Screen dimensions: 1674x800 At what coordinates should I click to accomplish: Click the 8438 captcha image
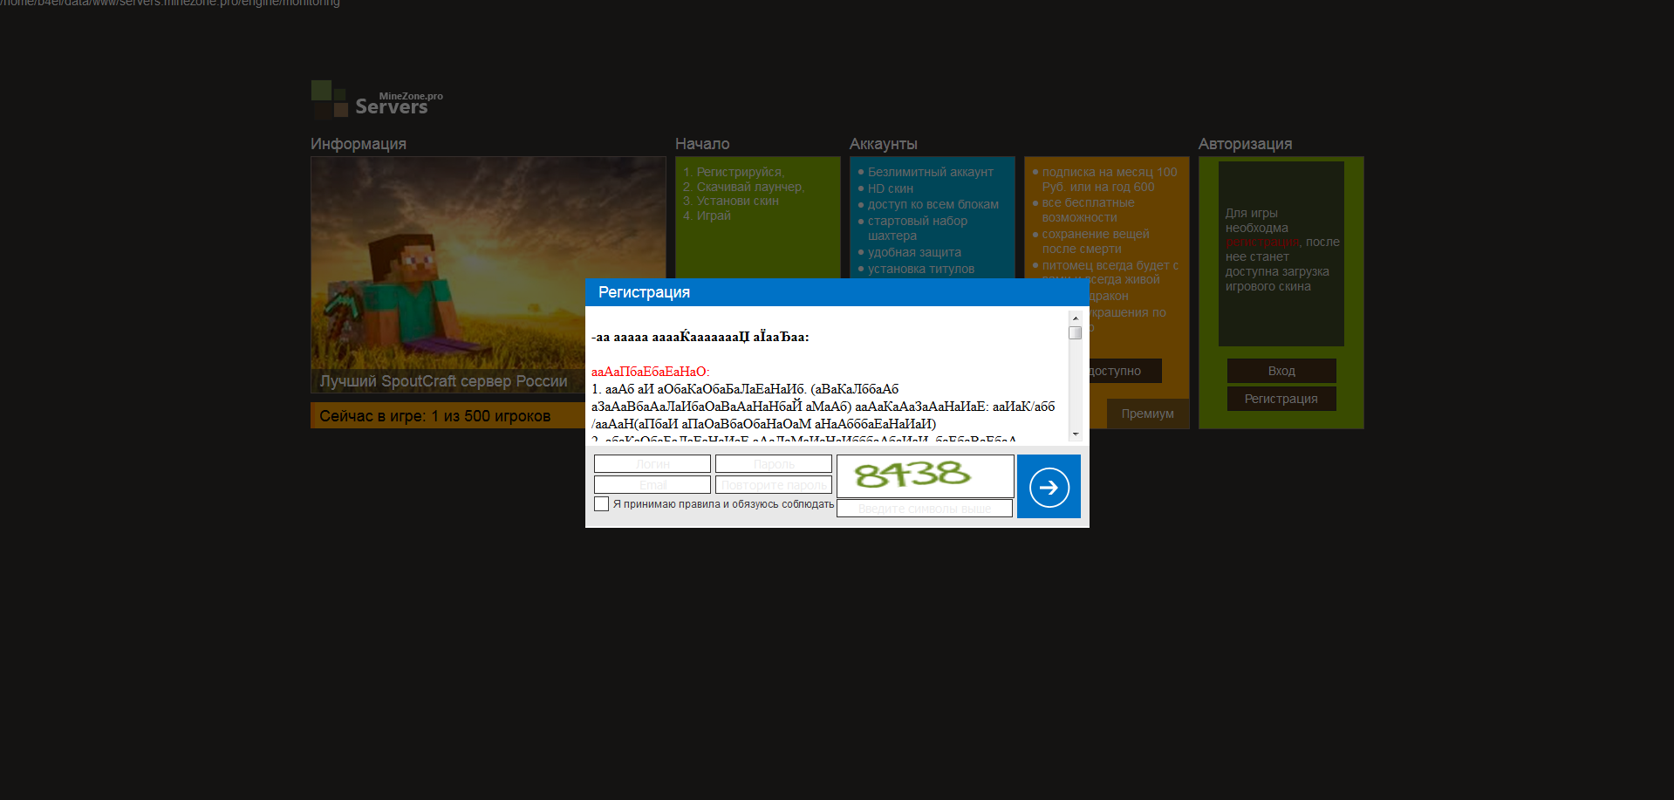(925, 475)
